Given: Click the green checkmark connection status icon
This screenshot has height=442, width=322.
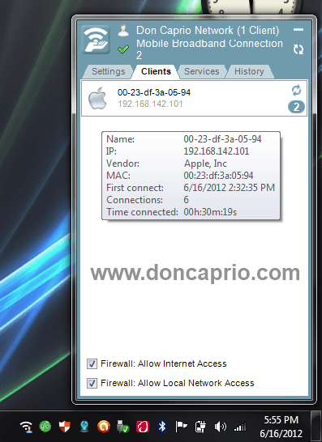Looking at the screenshot, I should pos(123,49).
